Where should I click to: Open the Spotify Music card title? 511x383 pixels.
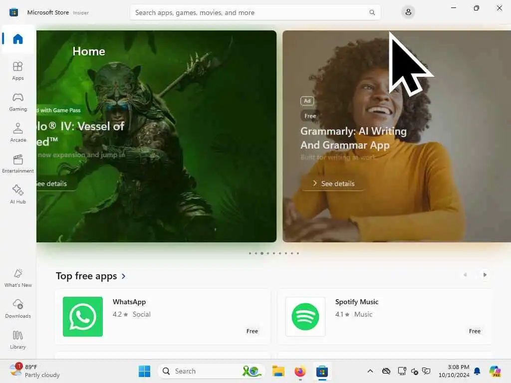(x=356, y=302)
